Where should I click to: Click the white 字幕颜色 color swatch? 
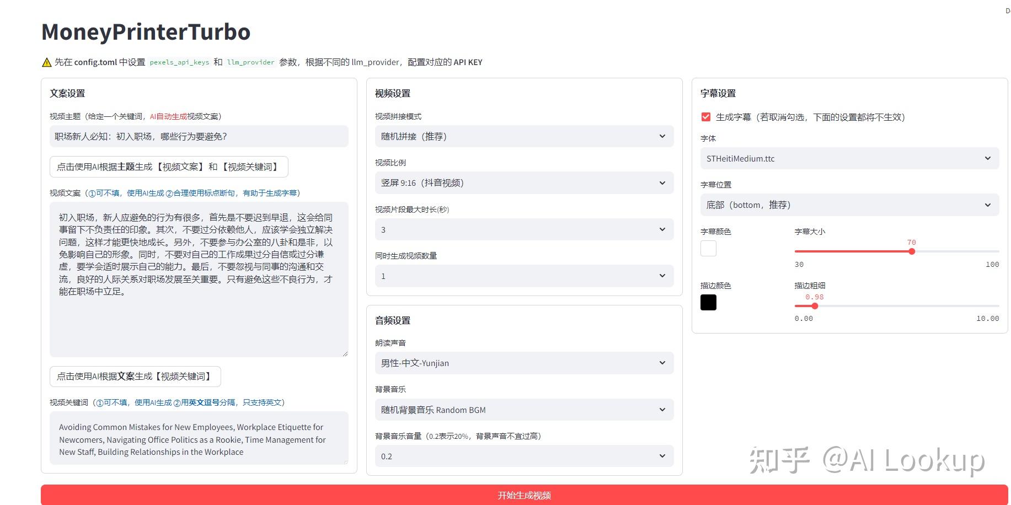click(708, 248)
